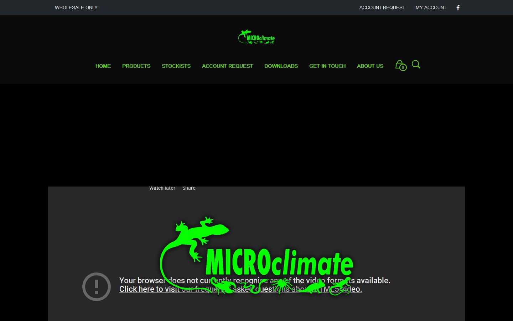Click the search magnifier icon

pyautogui.click(x=416, y=65)
